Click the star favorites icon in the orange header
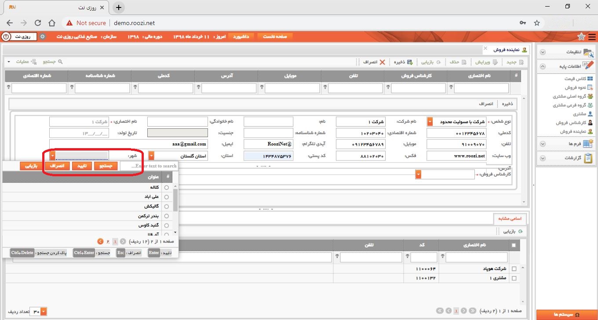 click(x=581, y=36)
